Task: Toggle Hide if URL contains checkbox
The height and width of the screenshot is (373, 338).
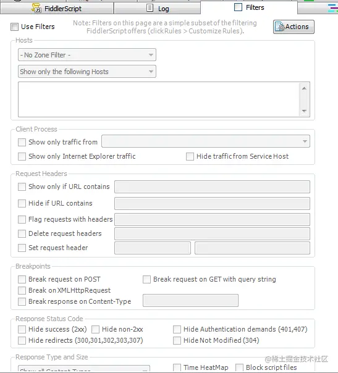Action: tap(22, 203)
